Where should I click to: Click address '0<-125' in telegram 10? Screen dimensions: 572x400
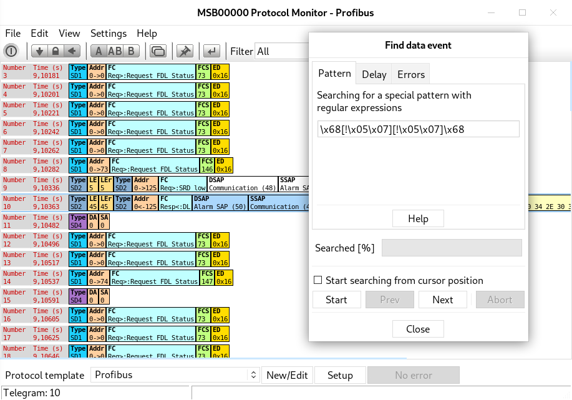(145, 207)
